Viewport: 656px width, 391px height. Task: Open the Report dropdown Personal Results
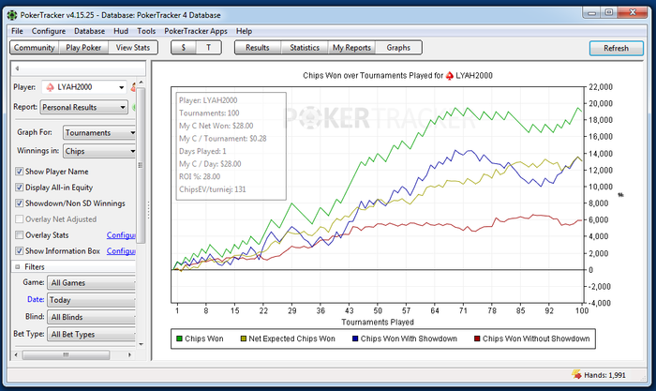83,107
